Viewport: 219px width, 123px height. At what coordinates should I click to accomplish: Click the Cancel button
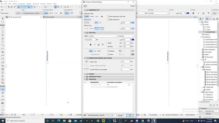pos(120,115)
